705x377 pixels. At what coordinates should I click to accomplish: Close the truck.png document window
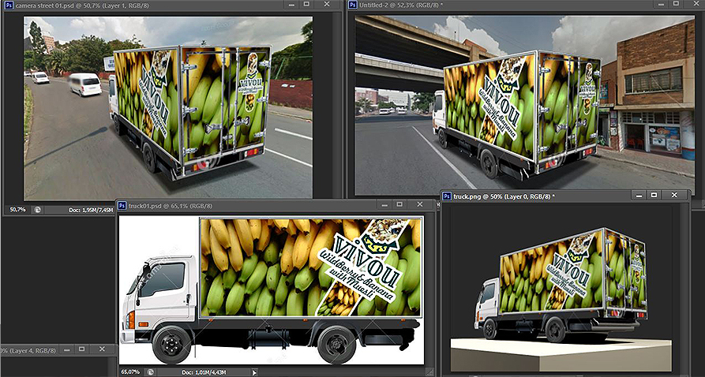pyautogui.click(x=674, y=195)
